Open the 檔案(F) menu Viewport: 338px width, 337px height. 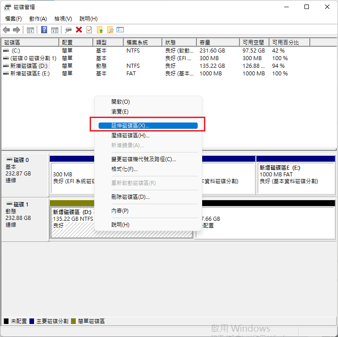(x=13, y=19)
